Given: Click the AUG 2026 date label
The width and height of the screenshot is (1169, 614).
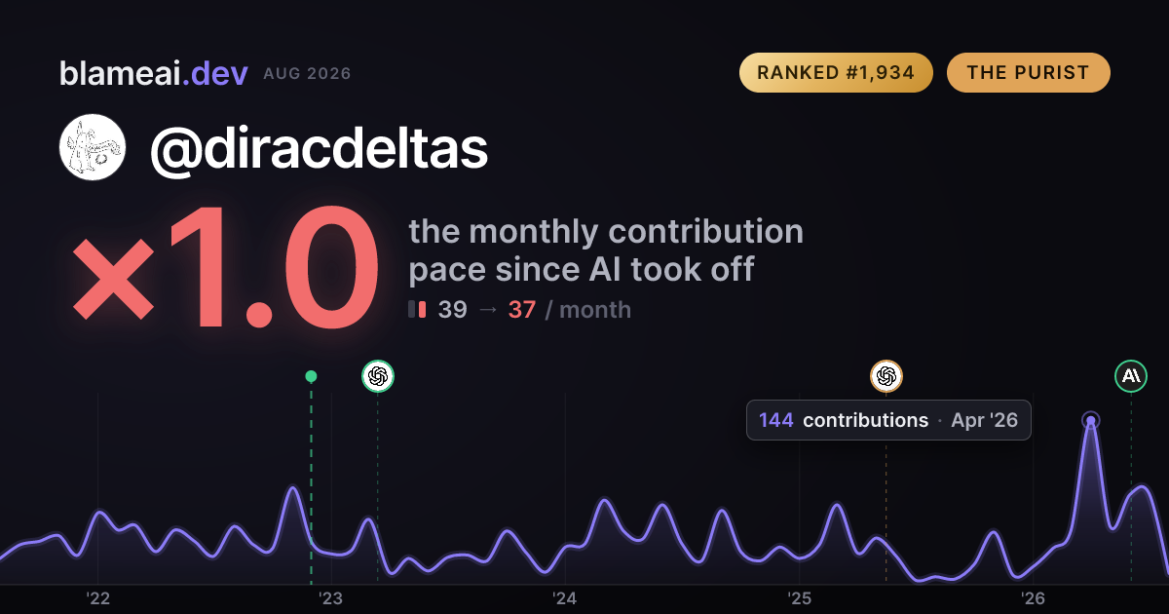Looking at the screenshot, I should point(307,74).
